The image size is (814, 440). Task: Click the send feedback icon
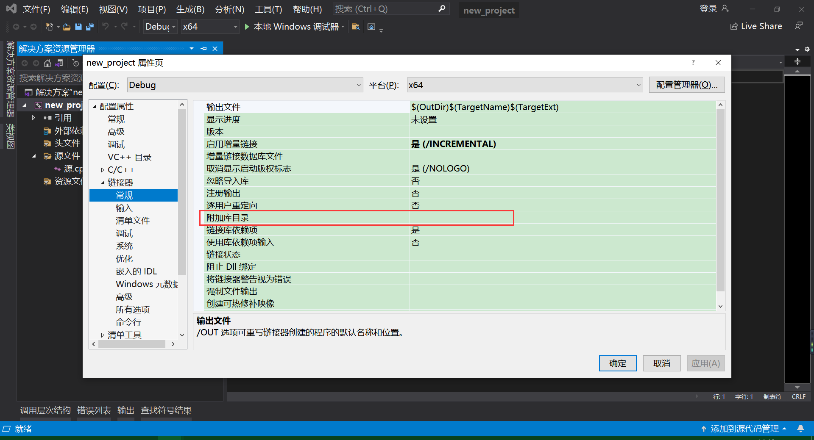[799, 26]
